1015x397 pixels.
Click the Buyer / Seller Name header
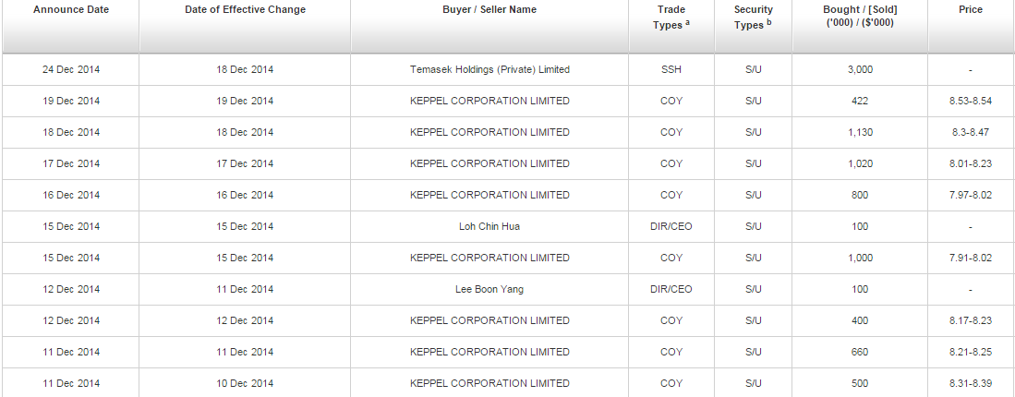489,10
